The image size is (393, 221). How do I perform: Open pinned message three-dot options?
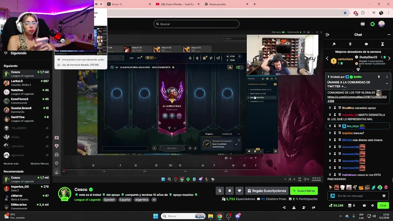tap(387, 77)
